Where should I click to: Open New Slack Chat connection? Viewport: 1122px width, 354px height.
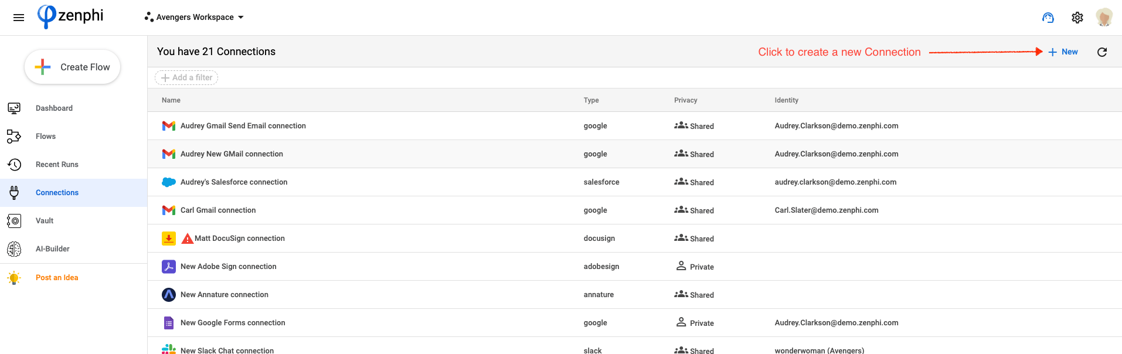(x=227, y=350)
